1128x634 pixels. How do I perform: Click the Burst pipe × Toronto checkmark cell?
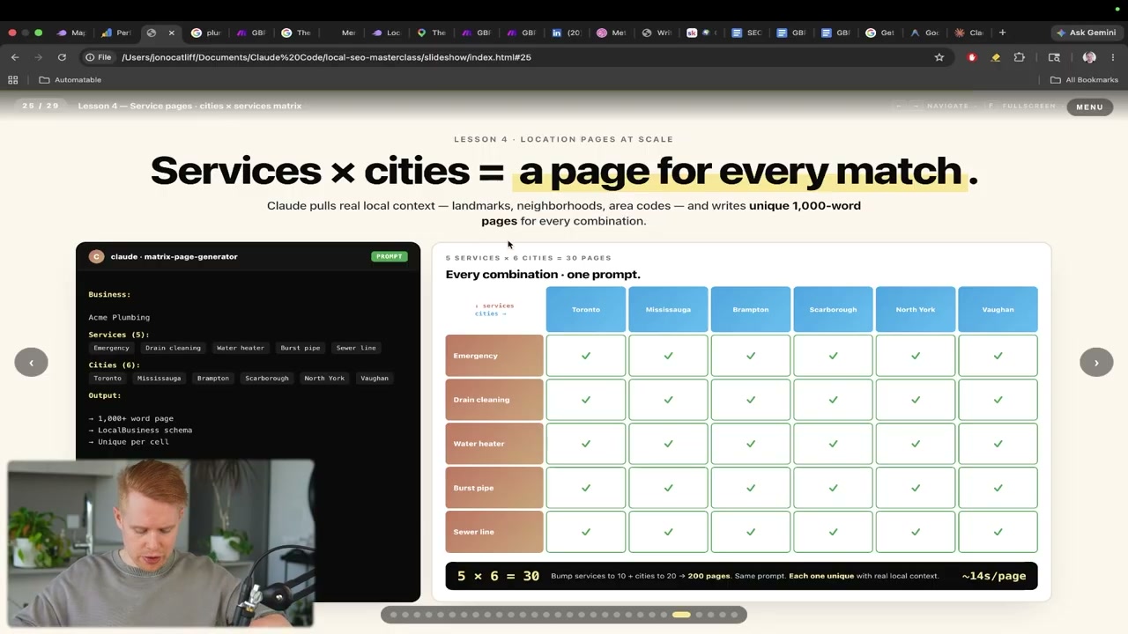[586, 488]
